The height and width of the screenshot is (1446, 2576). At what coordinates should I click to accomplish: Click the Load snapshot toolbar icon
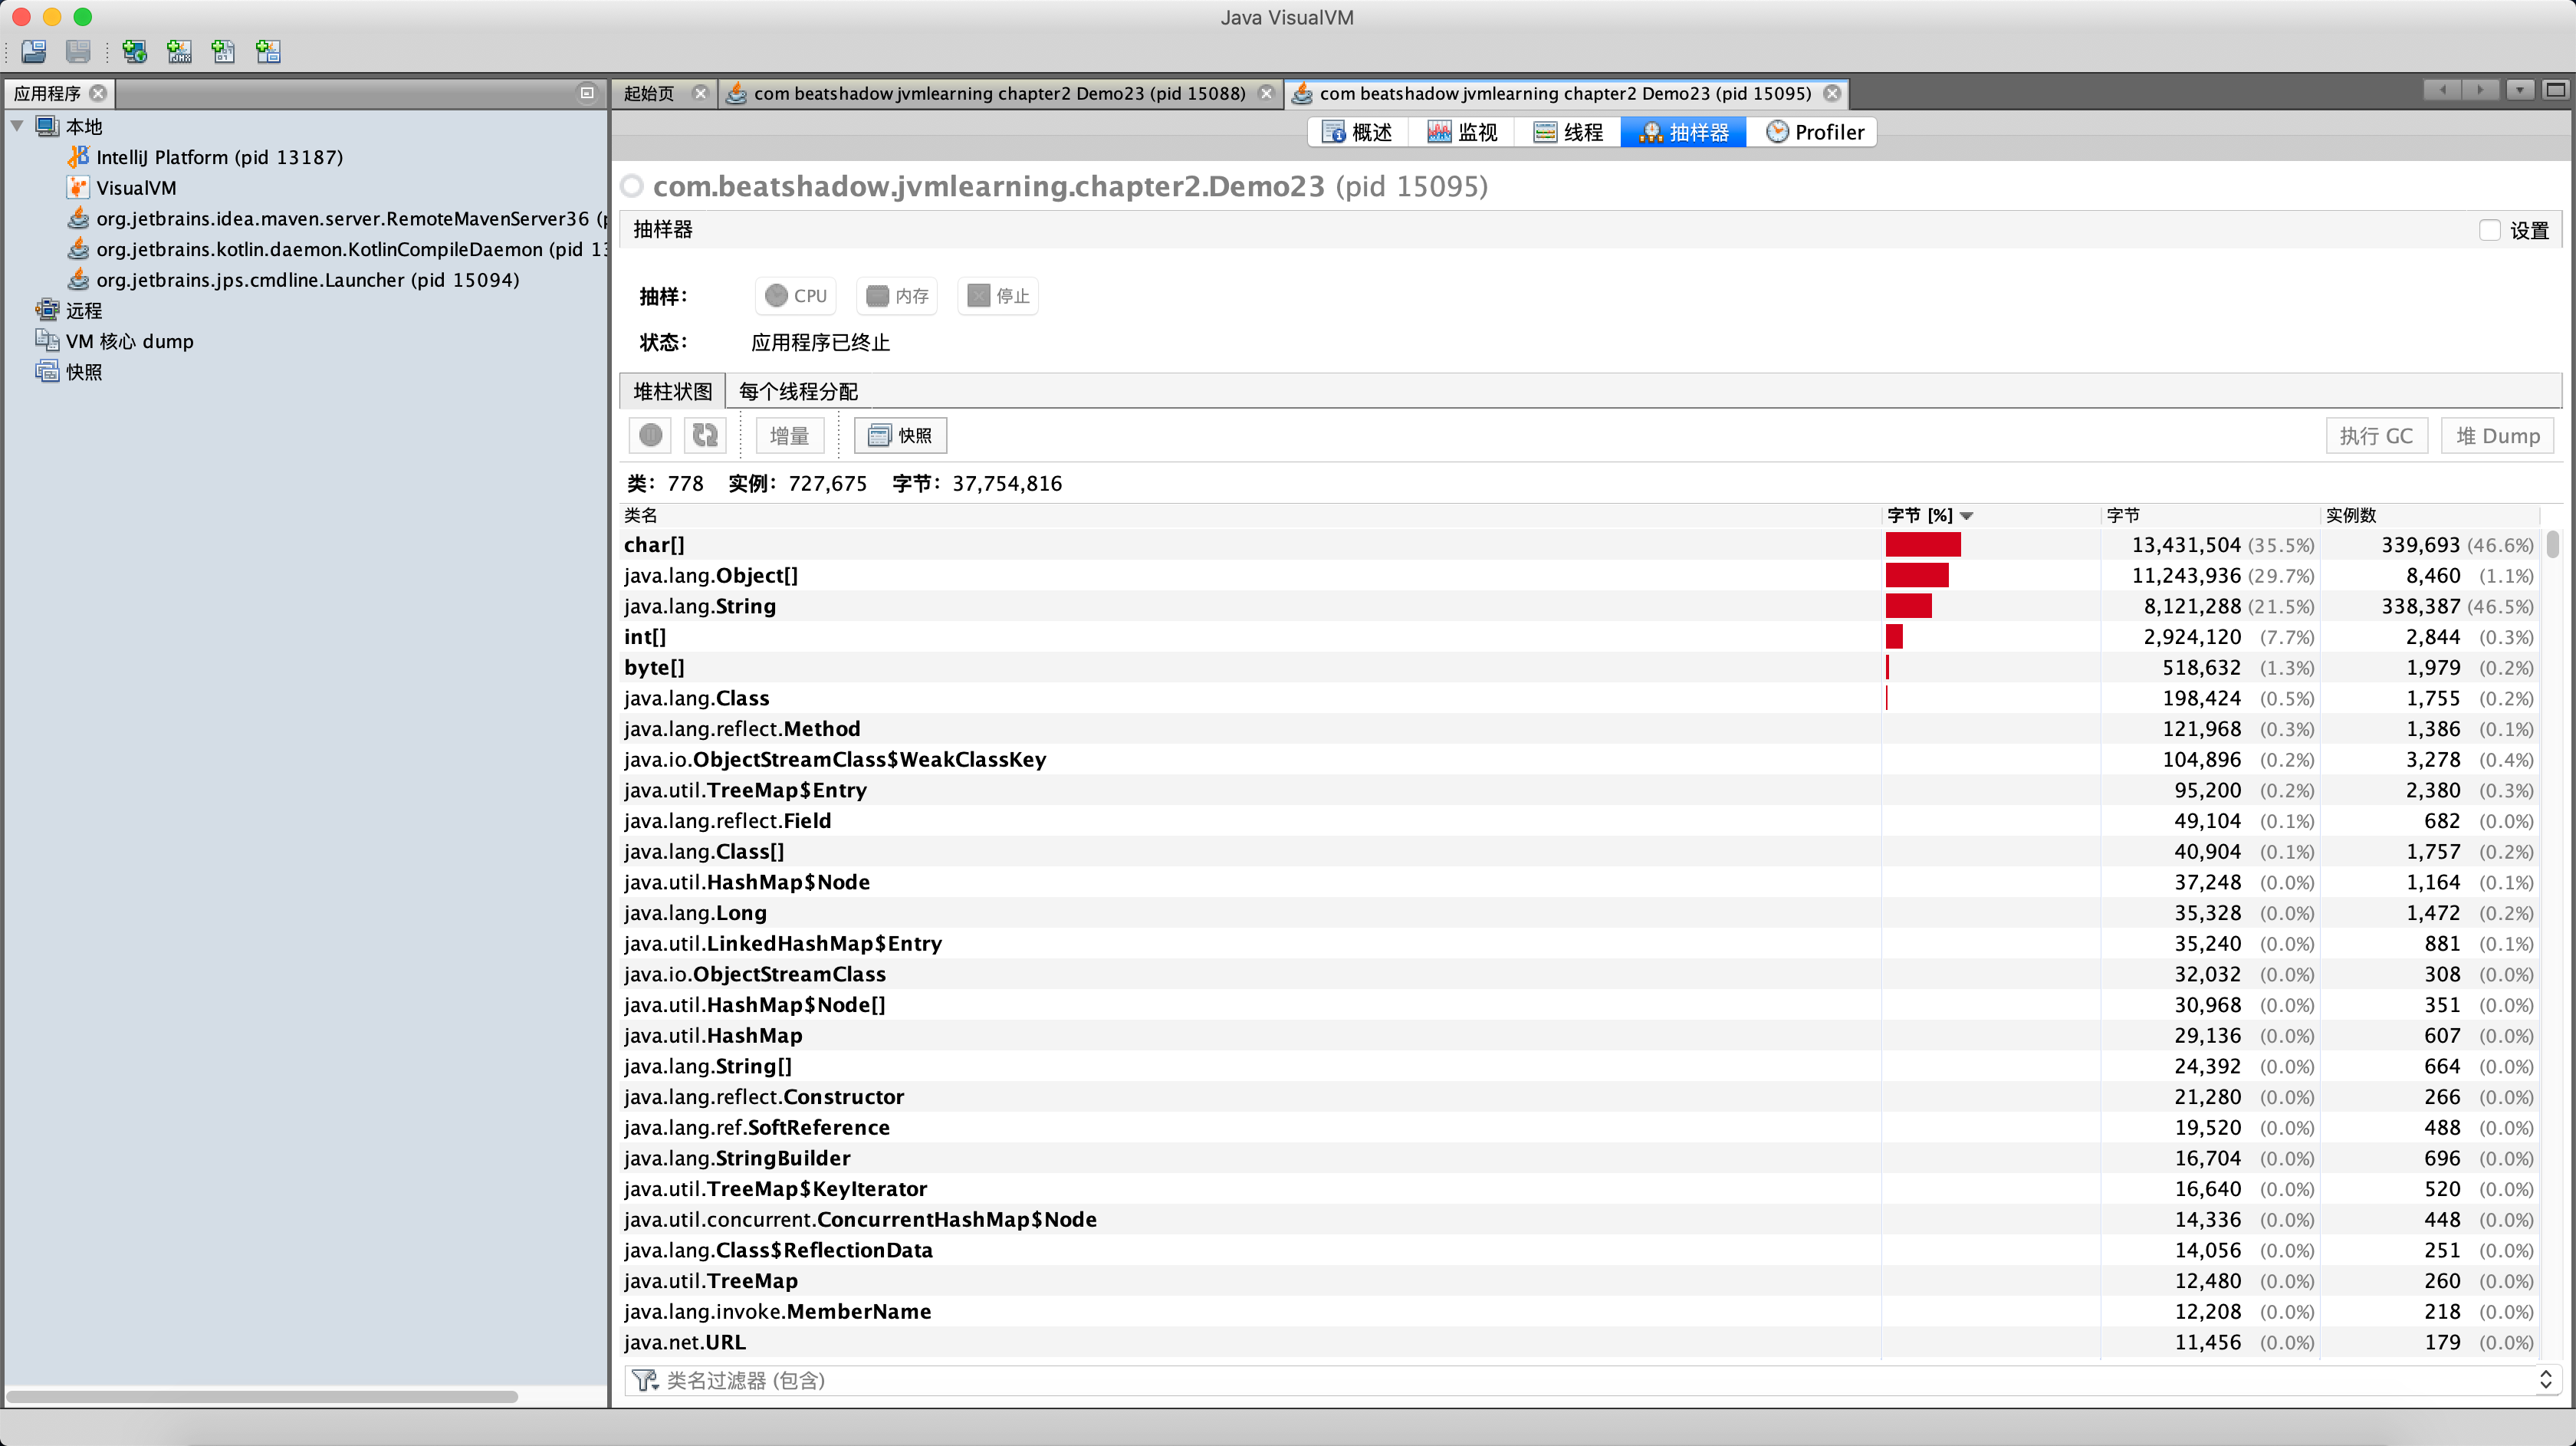click(35, 51)
